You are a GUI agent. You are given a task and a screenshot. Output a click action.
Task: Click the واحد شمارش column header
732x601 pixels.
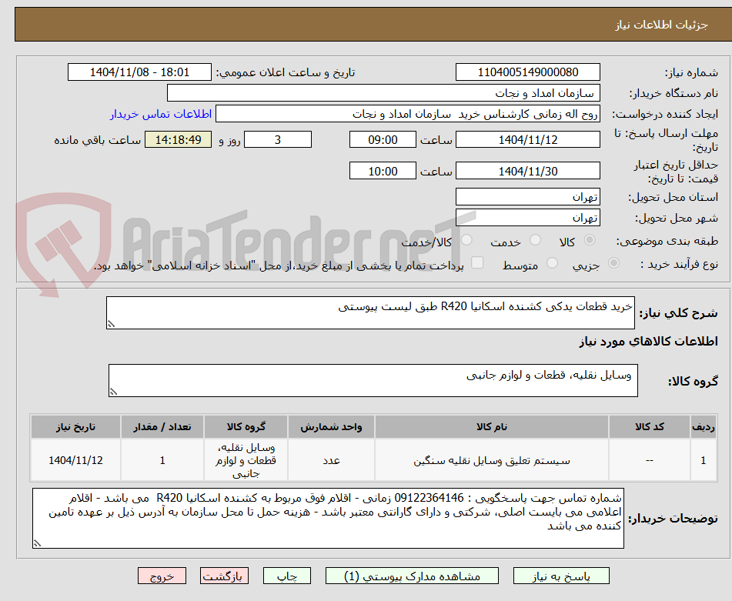331,427
